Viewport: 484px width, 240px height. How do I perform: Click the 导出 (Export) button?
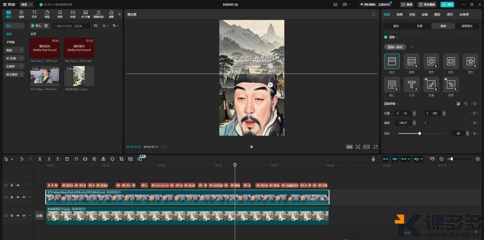(x=447, y=4)
